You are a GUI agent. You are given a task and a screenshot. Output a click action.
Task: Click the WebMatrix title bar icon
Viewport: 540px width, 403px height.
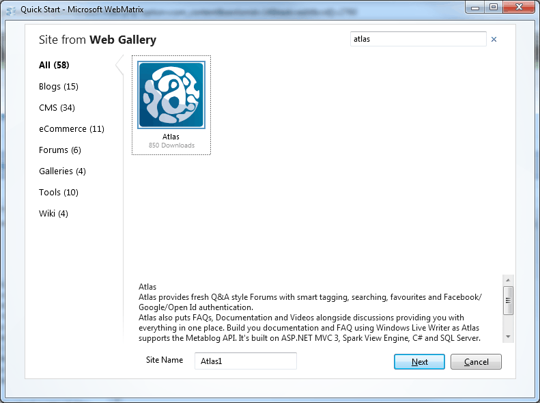[11, 10]
